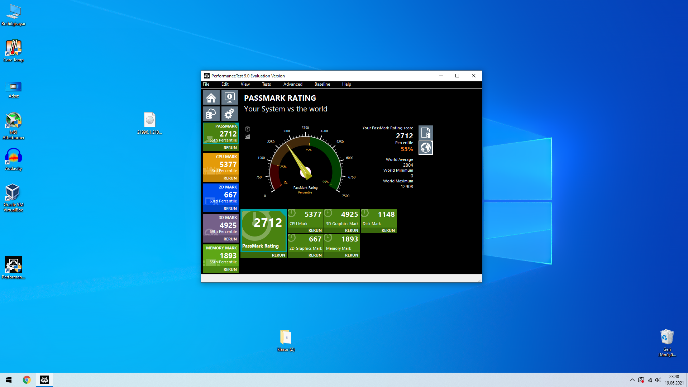This screenshot has height=387, width=688.
Task: Click the world globe comparison icon
Action: click(426, 148)
